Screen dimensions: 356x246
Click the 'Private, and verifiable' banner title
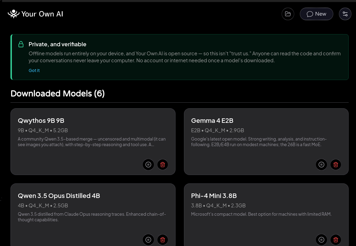pos(58,44)
